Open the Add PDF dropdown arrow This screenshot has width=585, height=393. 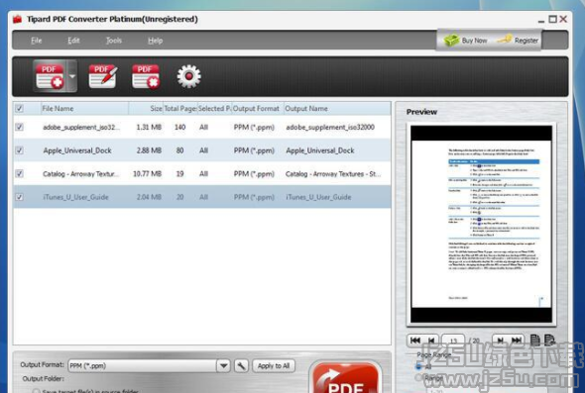pos(72,76)
